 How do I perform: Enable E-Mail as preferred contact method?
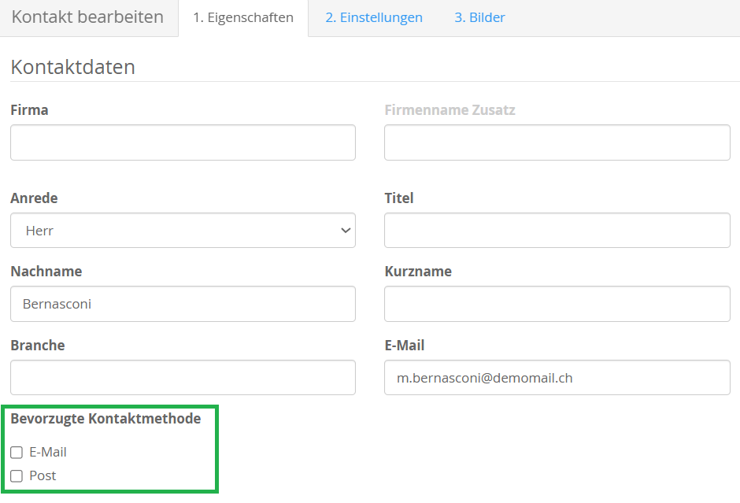[17, 453]
